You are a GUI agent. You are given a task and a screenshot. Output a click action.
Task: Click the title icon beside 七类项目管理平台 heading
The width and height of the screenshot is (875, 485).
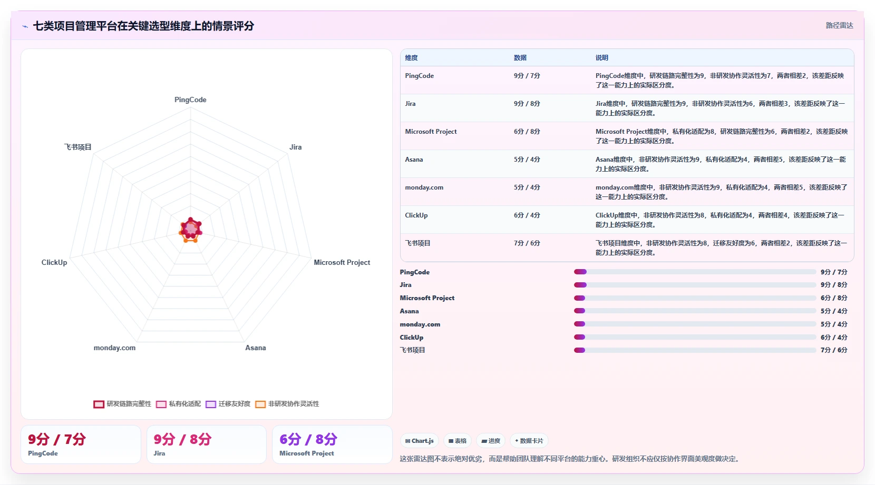(x=25, y=26)
